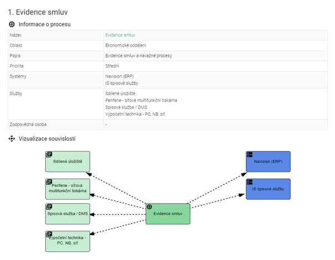Click the Název label cell

pyautogui.click(x=56, y=35)
